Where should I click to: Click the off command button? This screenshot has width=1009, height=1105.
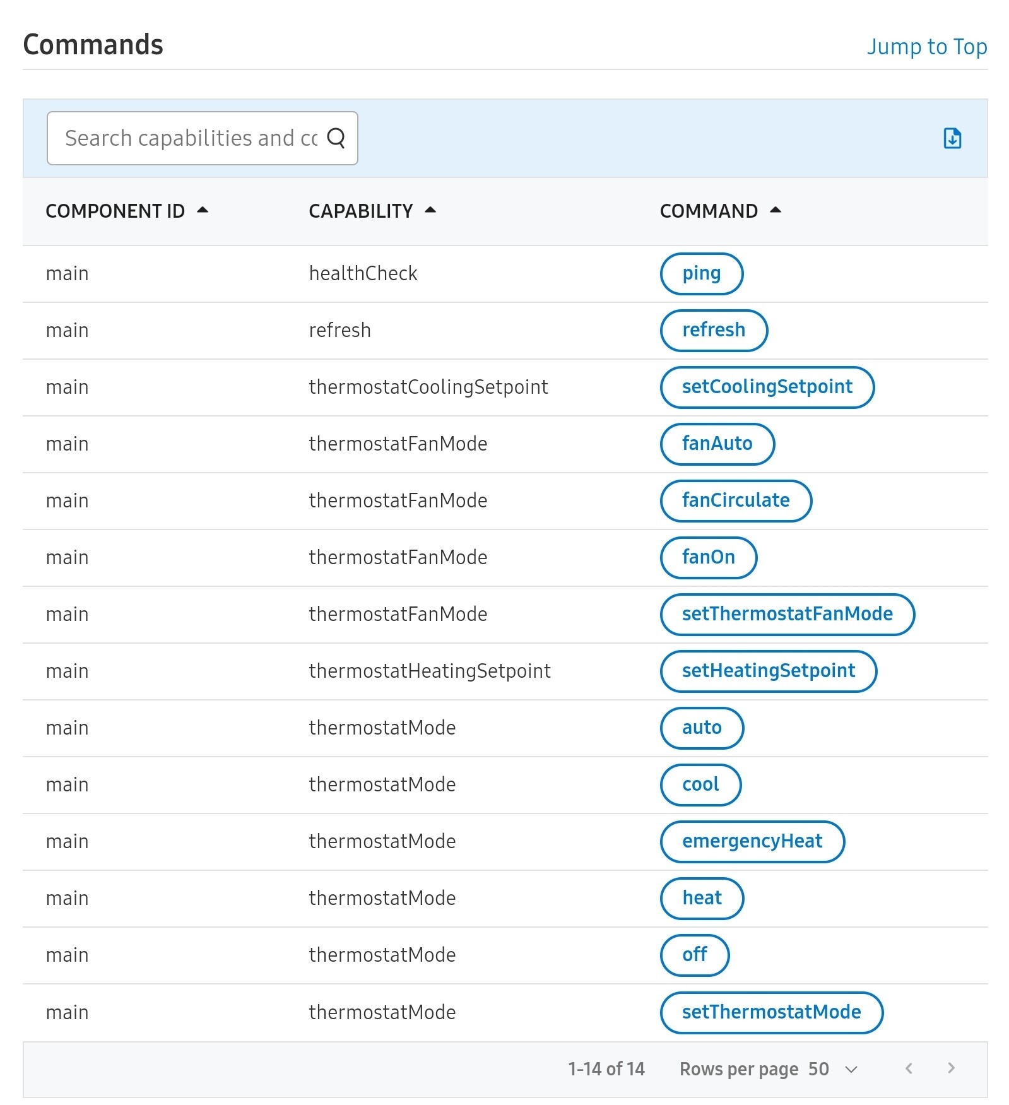694,955
